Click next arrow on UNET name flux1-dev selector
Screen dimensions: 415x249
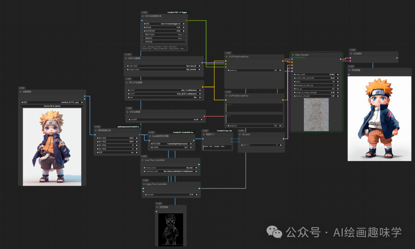(199, 66)
